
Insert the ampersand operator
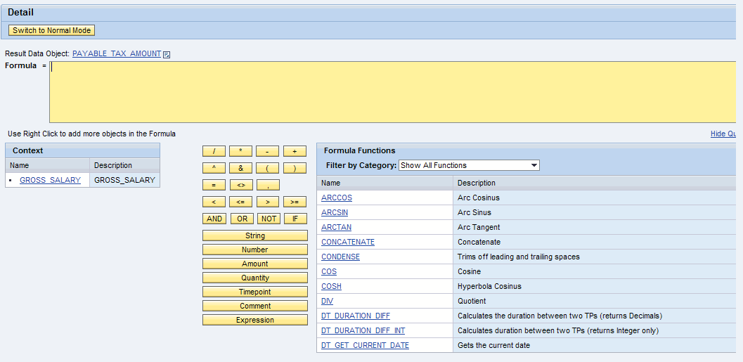(x=240, y=168)
